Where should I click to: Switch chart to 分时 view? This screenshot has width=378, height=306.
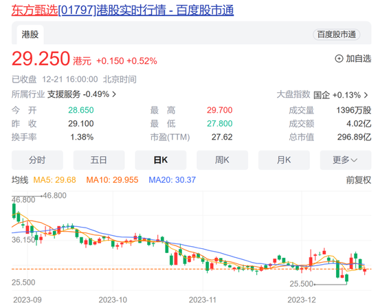click(37, 160)
